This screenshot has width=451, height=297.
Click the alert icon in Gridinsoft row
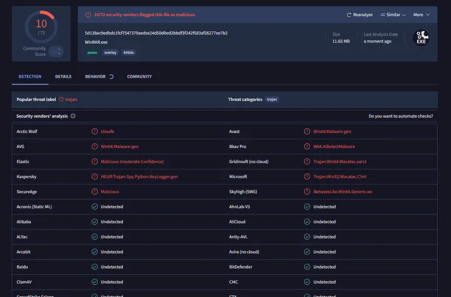tap(307, 161)
